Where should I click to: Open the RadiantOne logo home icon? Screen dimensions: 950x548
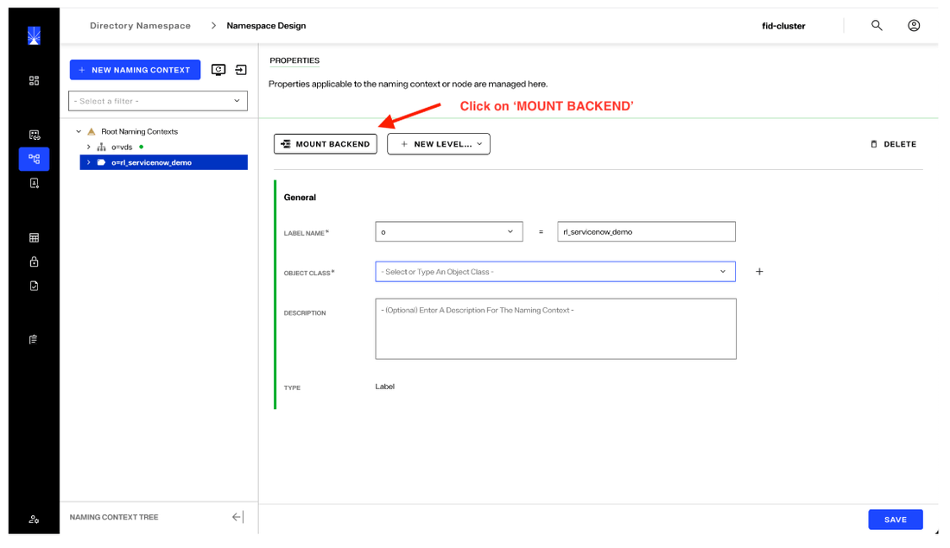pos(34,35)
